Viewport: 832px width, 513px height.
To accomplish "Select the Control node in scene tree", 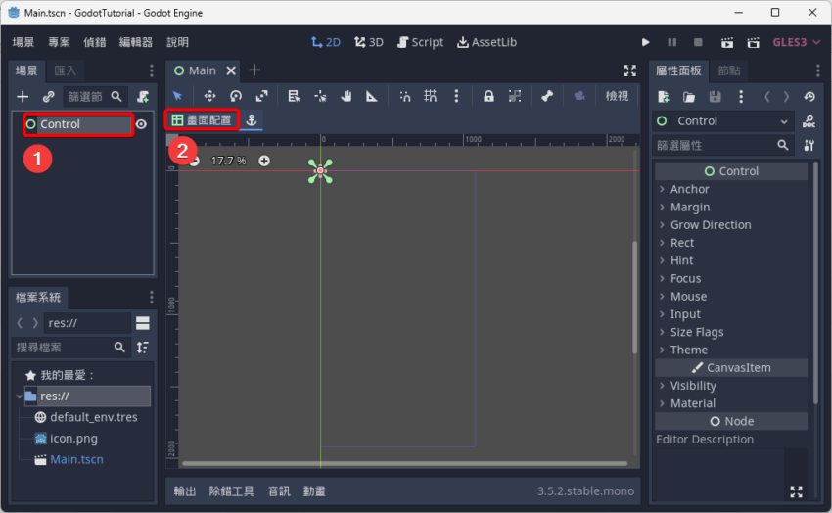I will tap(78, 124).
